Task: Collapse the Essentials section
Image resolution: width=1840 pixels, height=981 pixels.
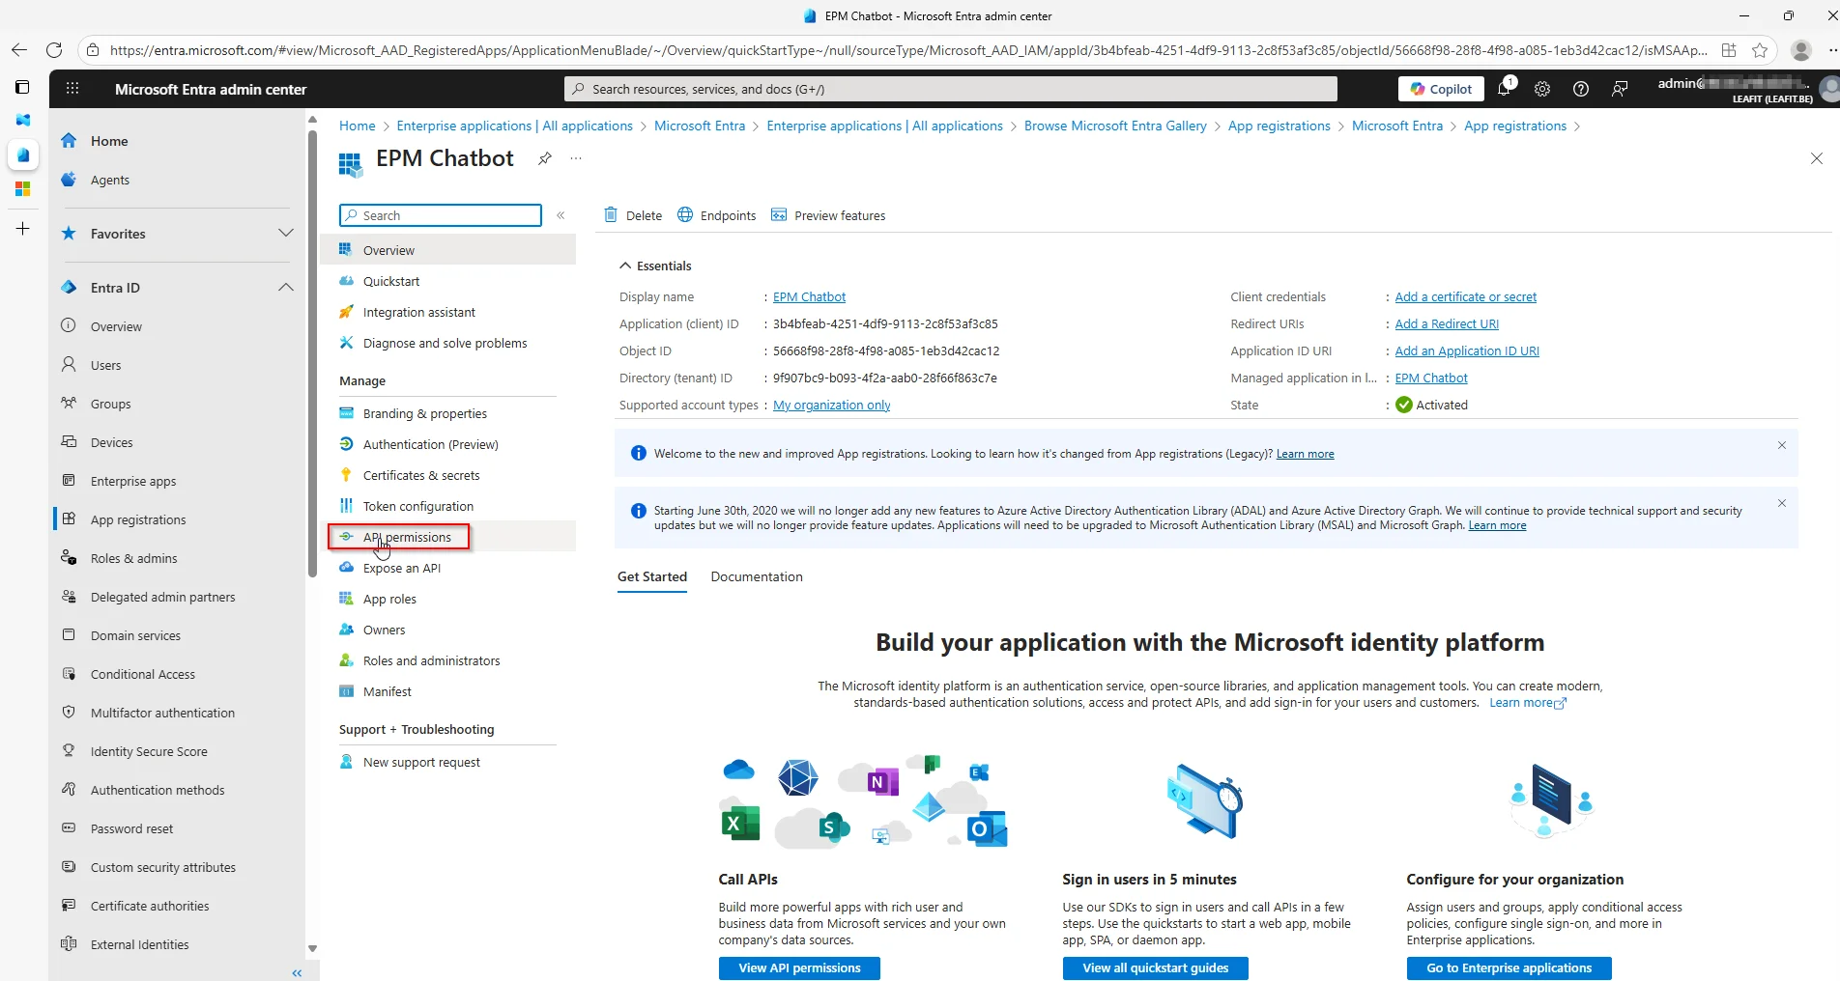Action: [x=655, y=266]
